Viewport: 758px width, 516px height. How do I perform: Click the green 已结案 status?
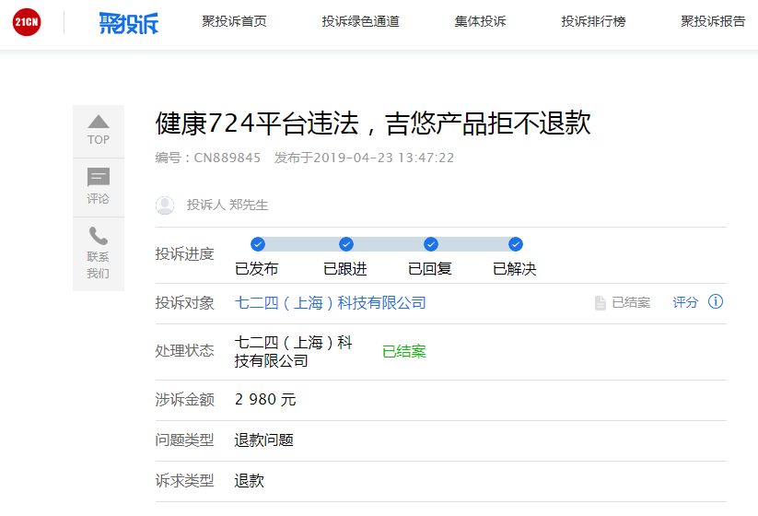click(x=403, y=351)
